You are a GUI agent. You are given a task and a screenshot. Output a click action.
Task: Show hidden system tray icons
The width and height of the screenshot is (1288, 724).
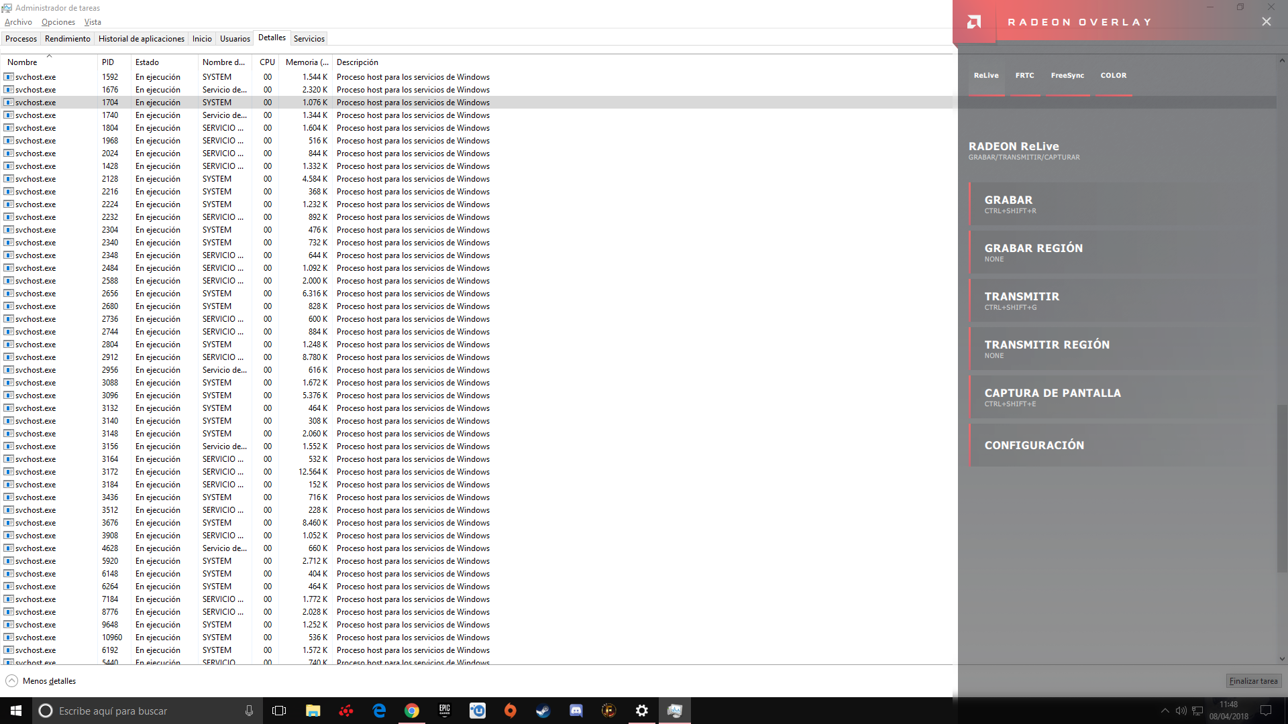point(1165,711)
